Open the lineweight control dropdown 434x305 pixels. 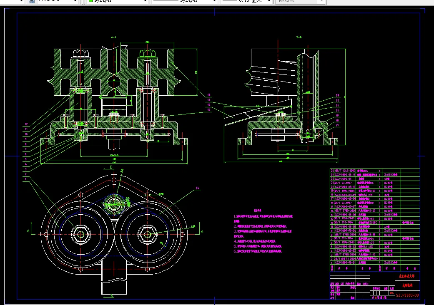tap(246, 1)
